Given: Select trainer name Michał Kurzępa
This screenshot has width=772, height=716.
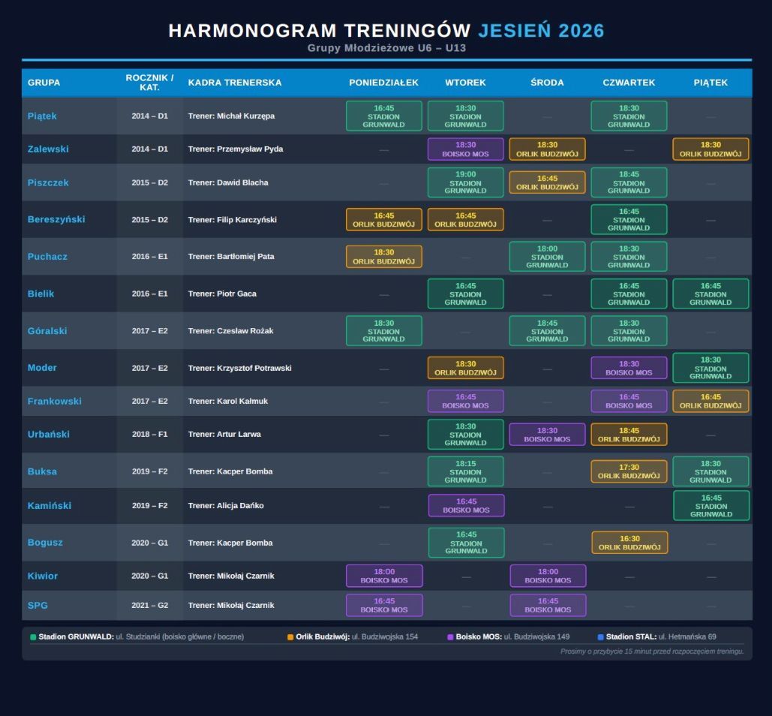Looking at the screenshot, I should [x=245, y=116].
